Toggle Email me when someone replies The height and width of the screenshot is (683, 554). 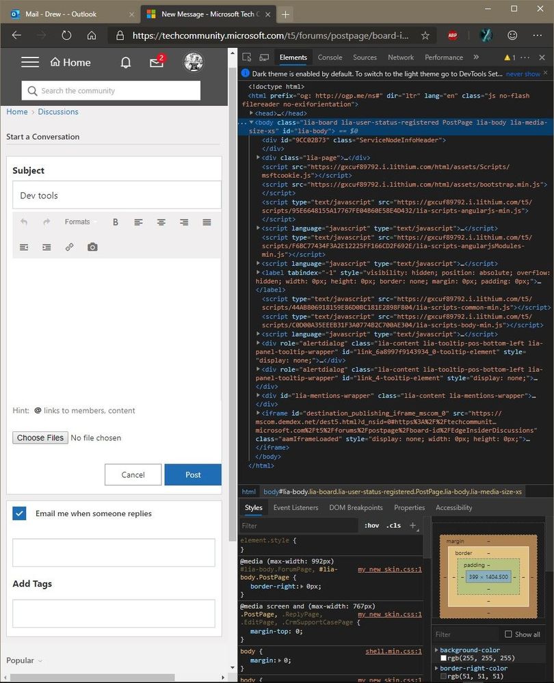(x=19, y=513)
